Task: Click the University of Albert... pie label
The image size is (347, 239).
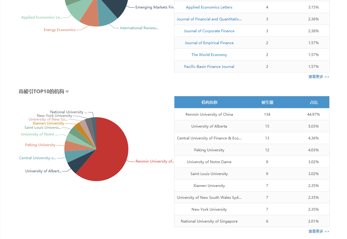Action: pyautogui.click(x=43, y=171)
